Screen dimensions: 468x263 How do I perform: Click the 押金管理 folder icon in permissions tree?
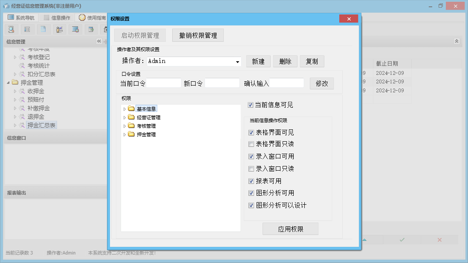[131, 134]
